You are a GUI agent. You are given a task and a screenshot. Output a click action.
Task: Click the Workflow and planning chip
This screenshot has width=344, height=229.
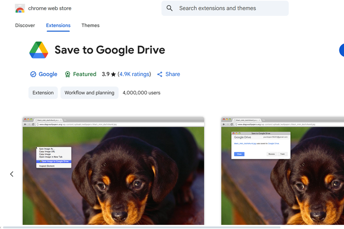click(x=89, y=93)
